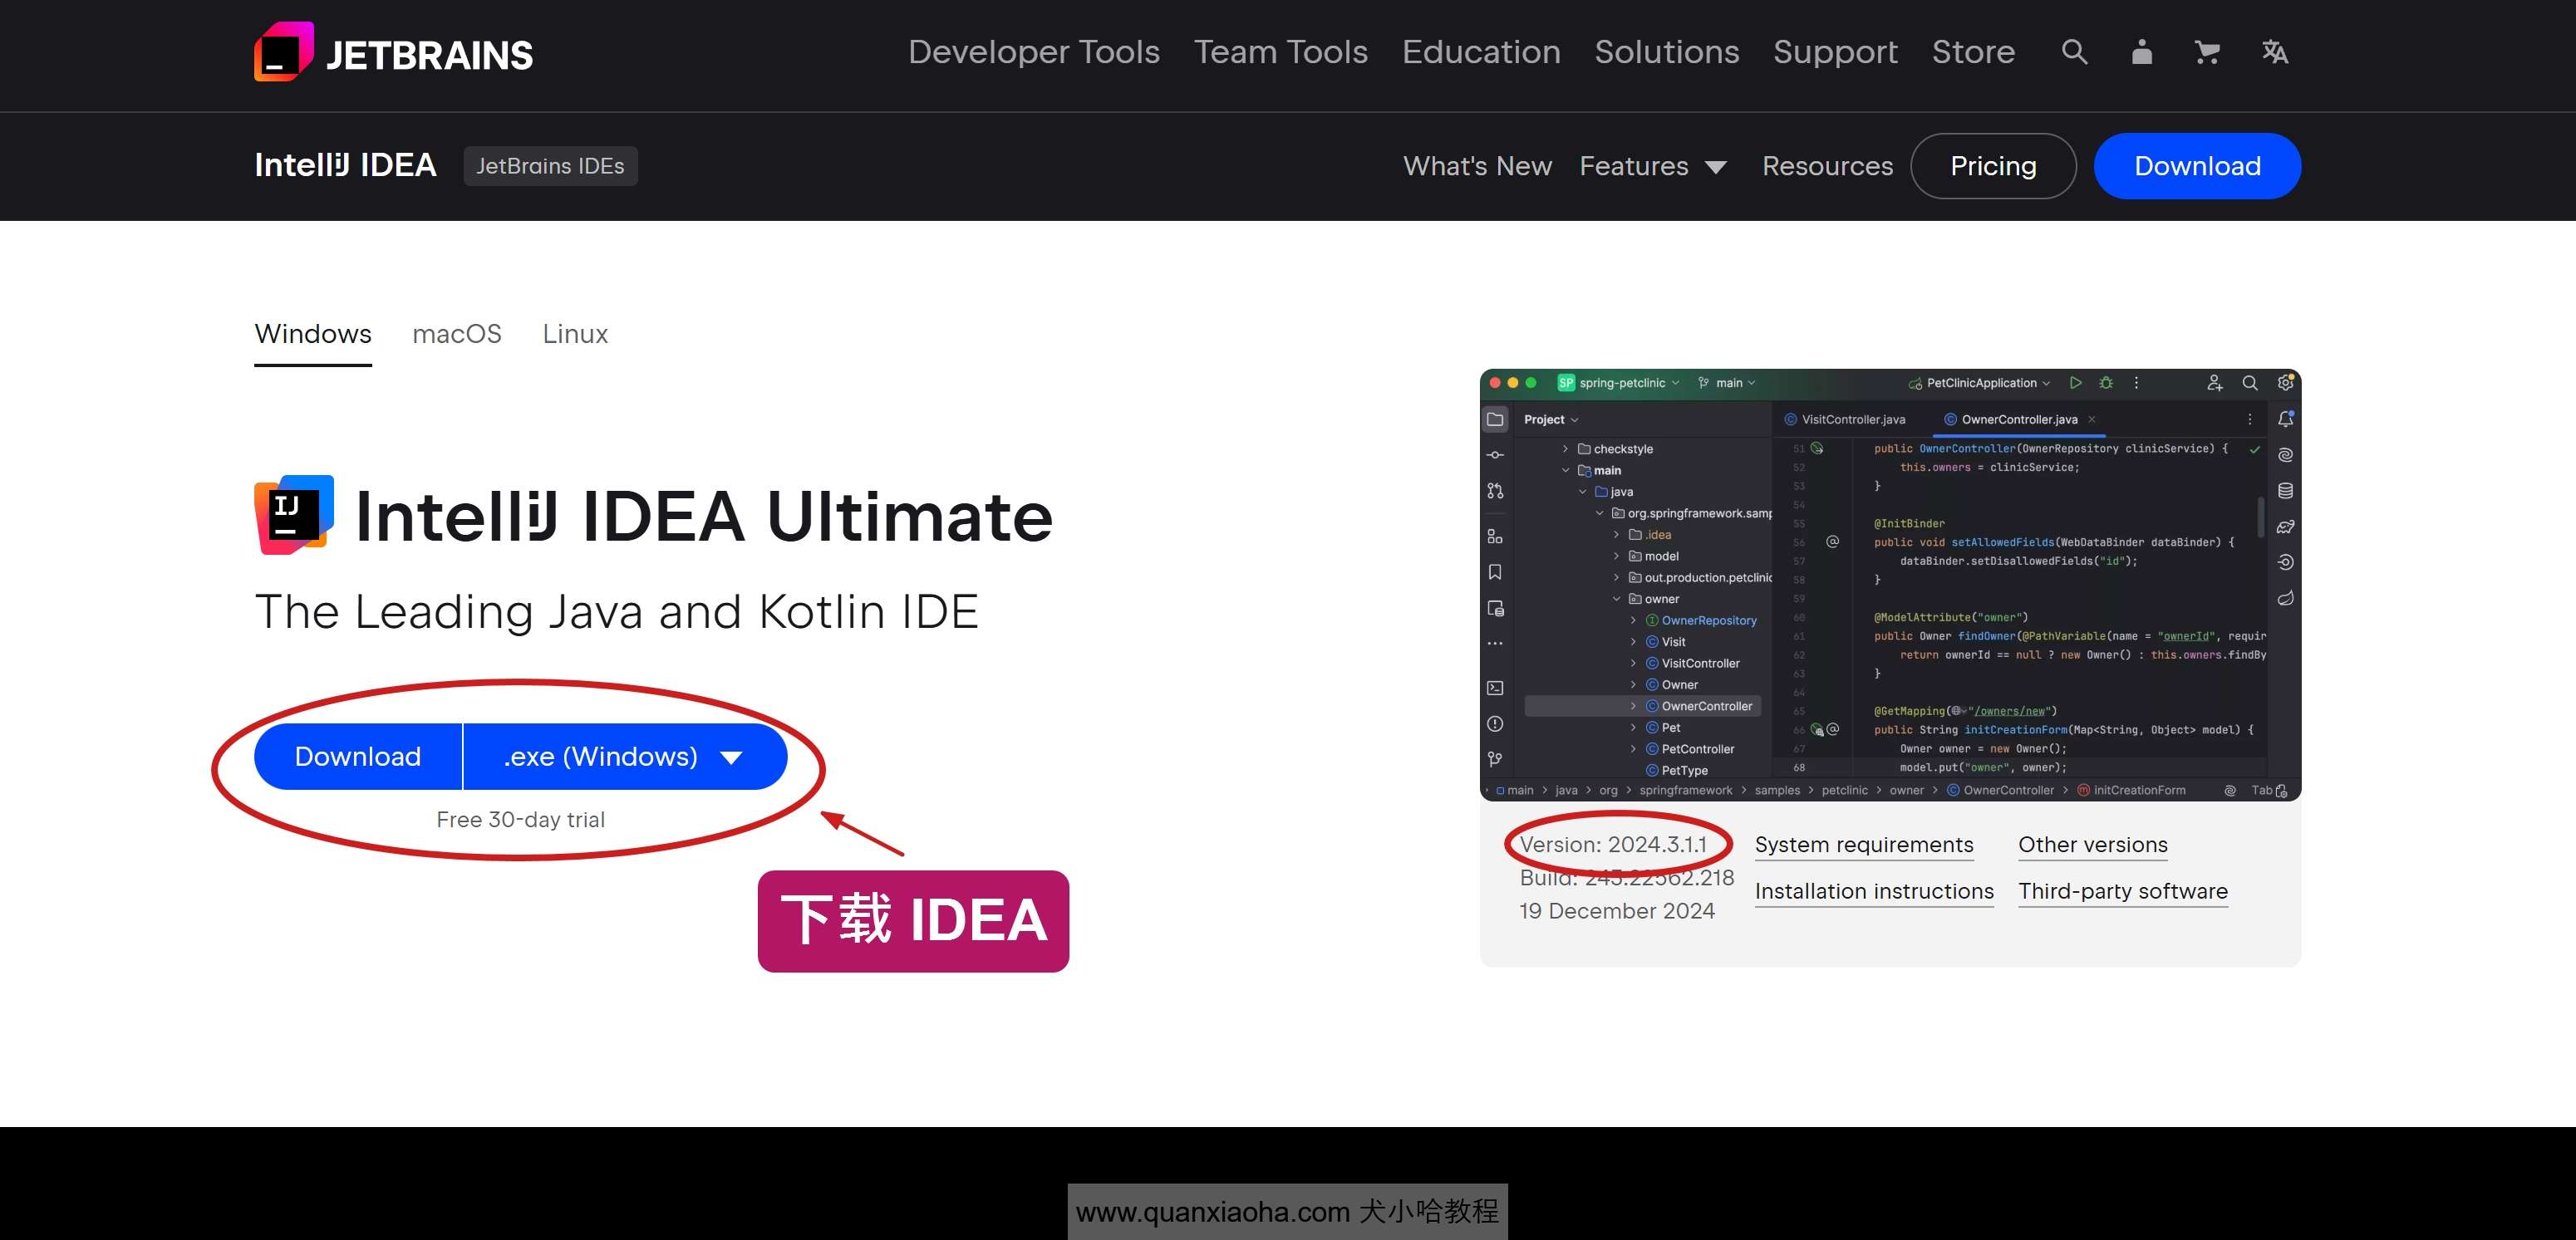Open the Support menu
2576x1240 pixels.
[x=1835, y=52]
